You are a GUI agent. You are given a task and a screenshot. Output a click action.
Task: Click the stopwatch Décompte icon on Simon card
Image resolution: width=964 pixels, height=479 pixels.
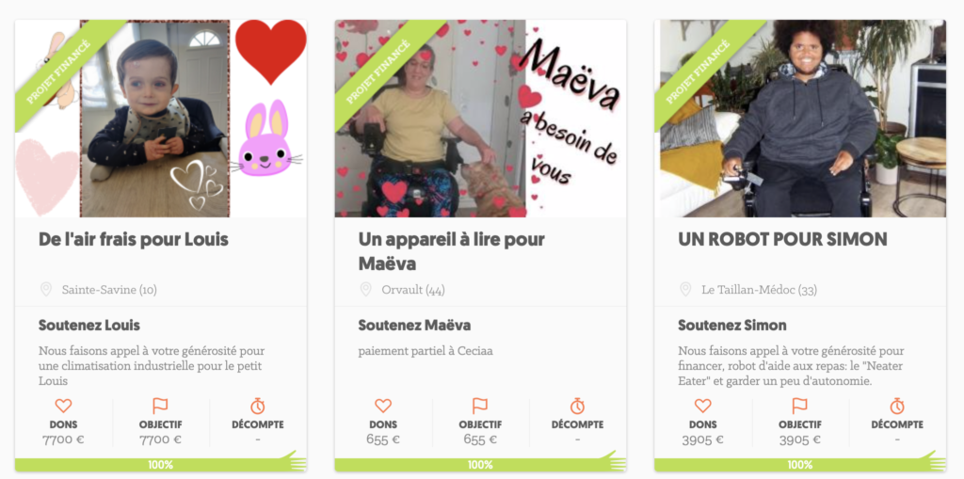click(897, 406)
